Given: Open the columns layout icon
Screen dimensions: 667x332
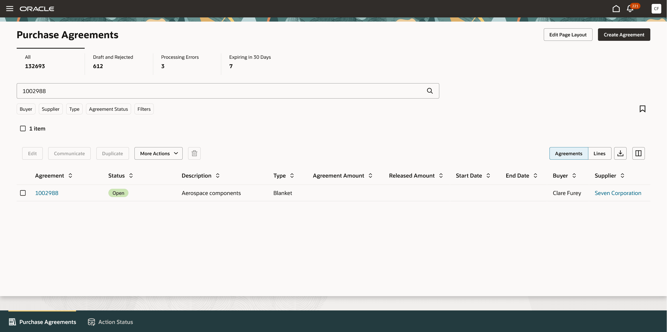Looking at the screenshot, I should click(x=638, y=153).
